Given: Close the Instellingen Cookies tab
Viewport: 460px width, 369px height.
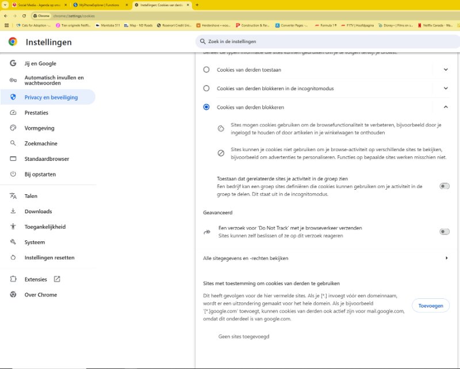Looking at the screenshot, I should [188, 5].
